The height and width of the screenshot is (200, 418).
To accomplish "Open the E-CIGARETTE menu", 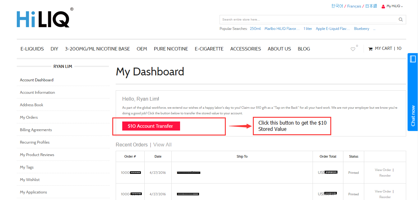I will click(209, 49).
